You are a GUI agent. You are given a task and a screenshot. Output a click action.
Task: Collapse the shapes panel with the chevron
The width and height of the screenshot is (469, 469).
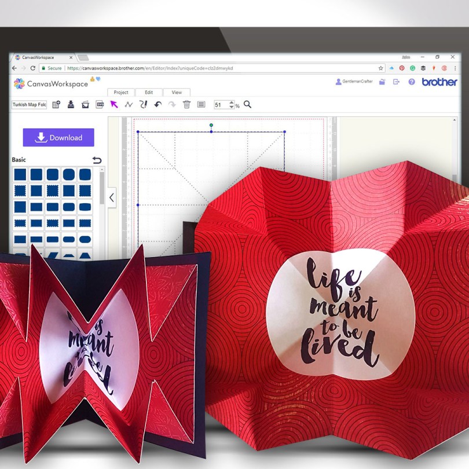click(111, 197)
